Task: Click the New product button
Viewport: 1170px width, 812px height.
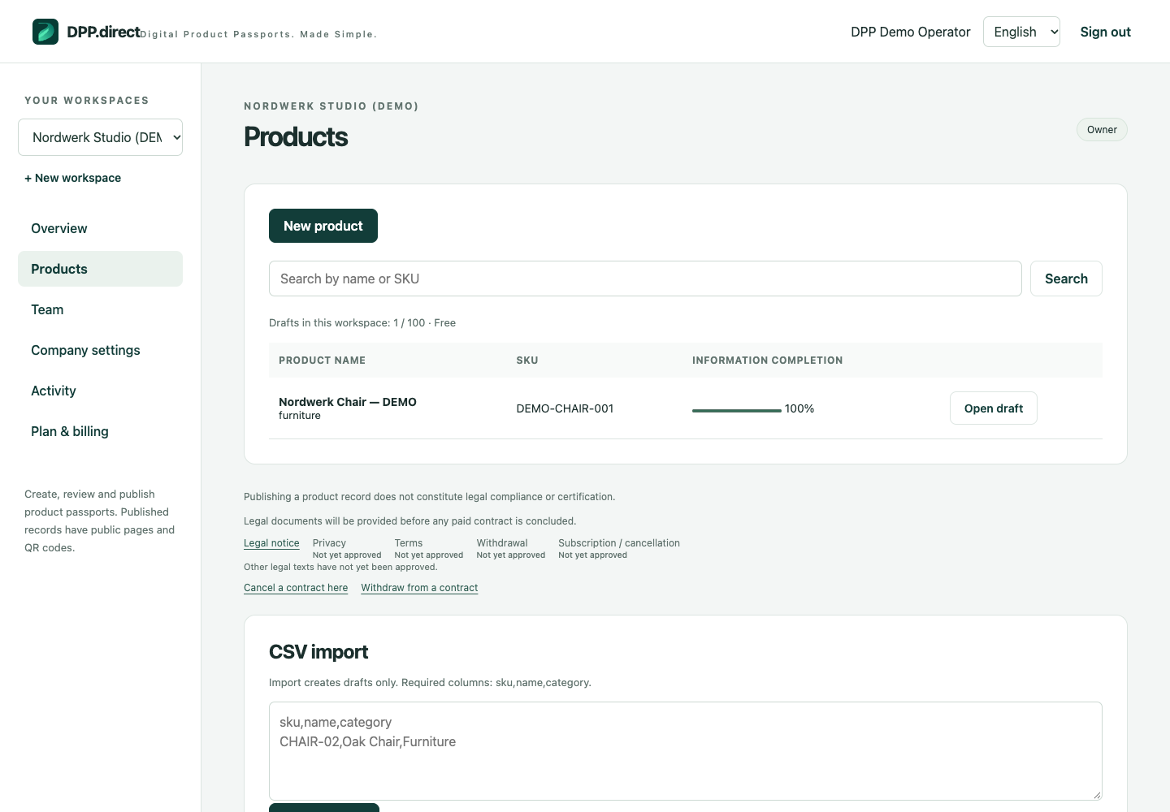Action: [x=323, y=226]
